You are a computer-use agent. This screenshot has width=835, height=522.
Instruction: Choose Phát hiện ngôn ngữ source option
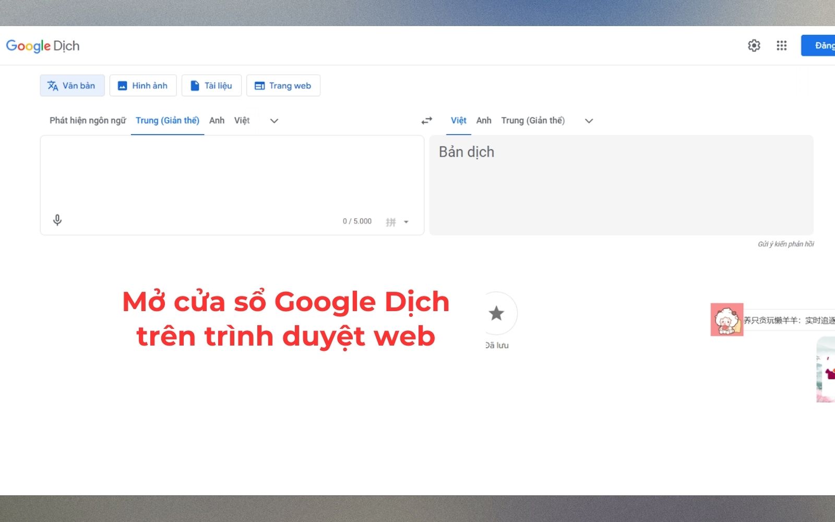point(88,121)
